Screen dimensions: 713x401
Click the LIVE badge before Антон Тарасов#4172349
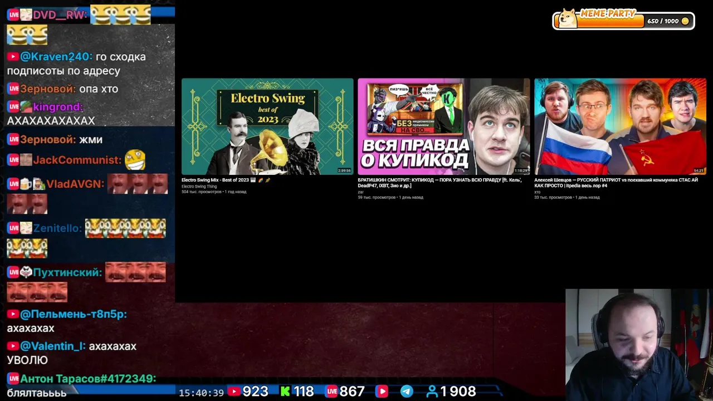coord(13,379)
